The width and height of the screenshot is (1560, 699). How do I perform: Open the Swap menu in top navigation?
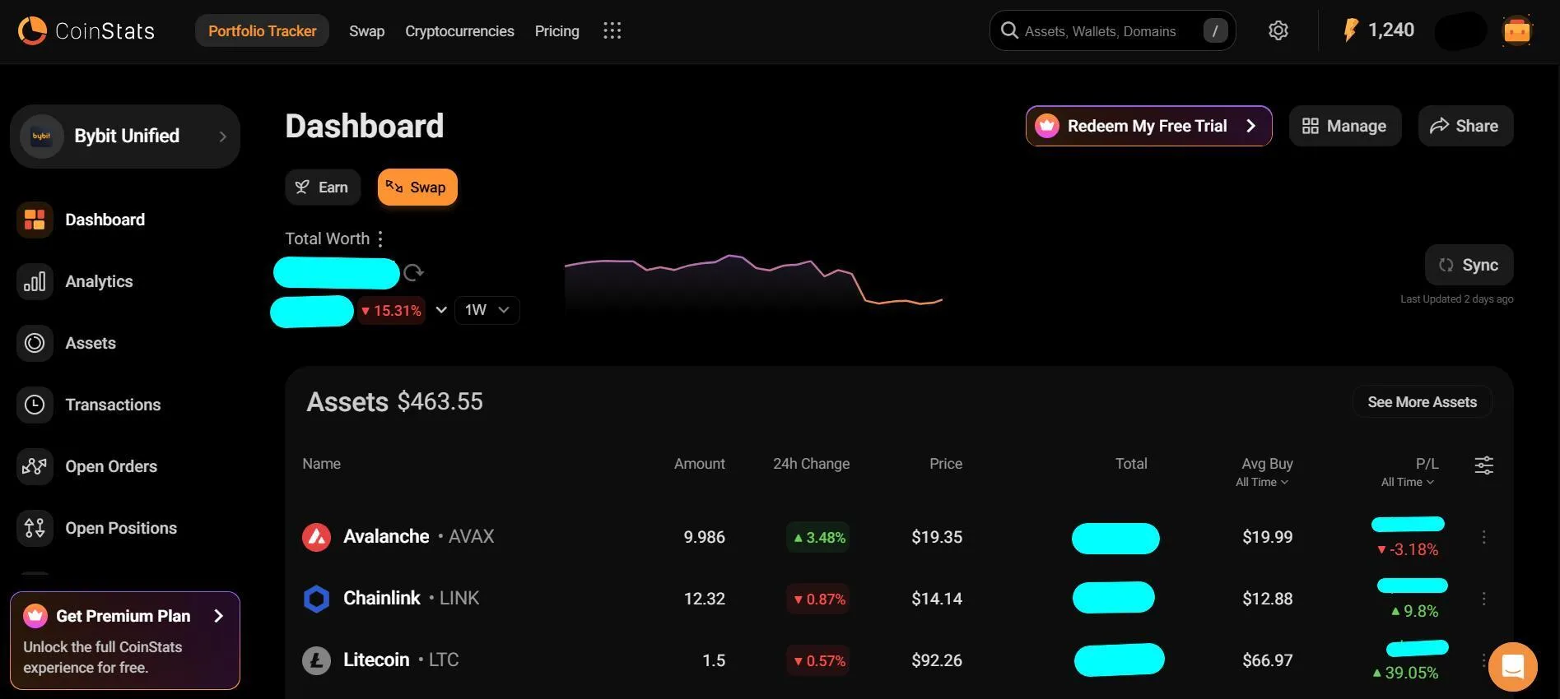click(366, 31)
